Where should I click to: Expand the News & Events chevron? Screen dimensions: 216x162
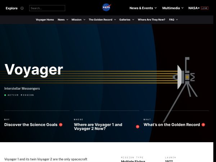click(156, 8)
